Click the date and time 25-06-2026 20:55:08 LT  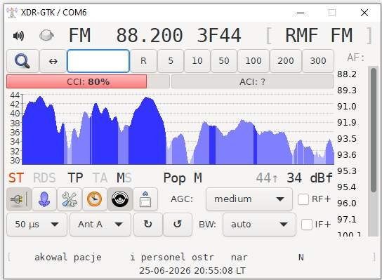192,271
